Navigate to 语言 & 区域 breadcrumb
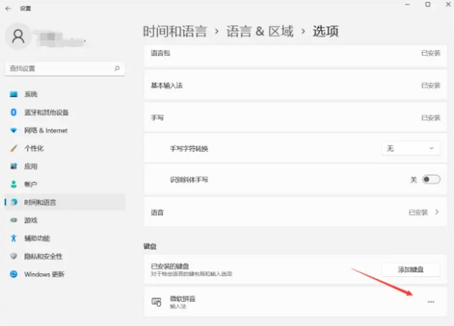Image resolution: width=454 pixels, height=326 pixels. 260,31
